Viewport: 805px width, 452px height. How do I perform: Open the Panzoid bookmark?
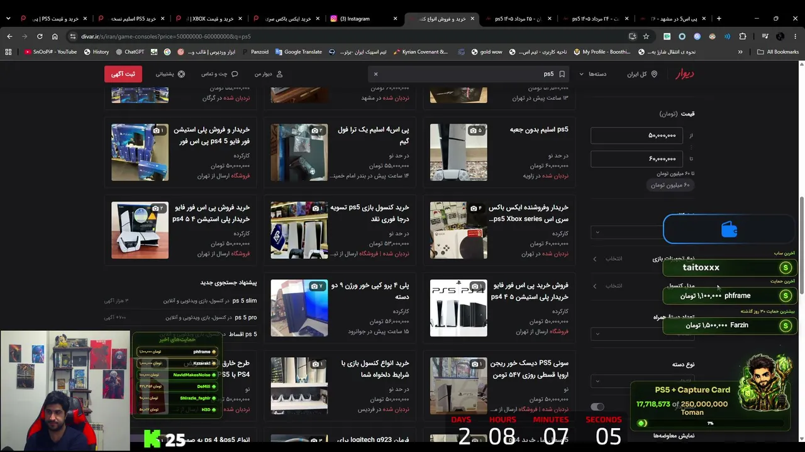pos(255,52)
